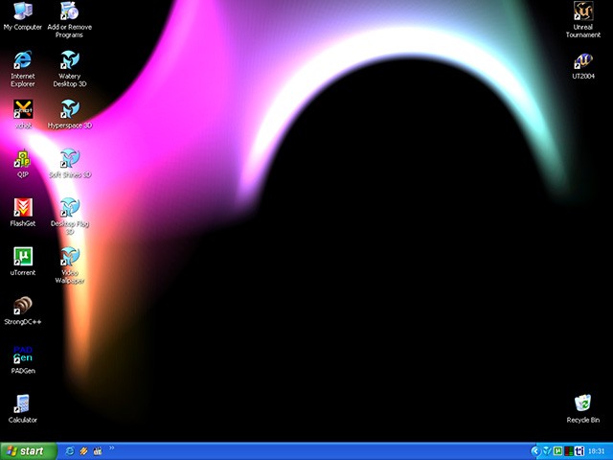Show hidden tray icons arrow

click(535, 451)
